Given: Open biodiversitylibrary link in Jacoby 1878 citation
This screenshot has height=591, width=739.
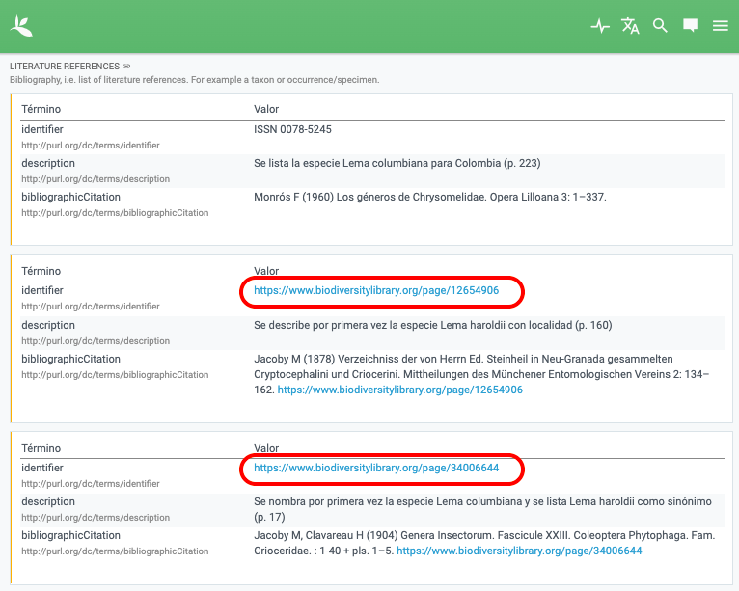Looking at the screenshot, I should click(x=399, y=390).
